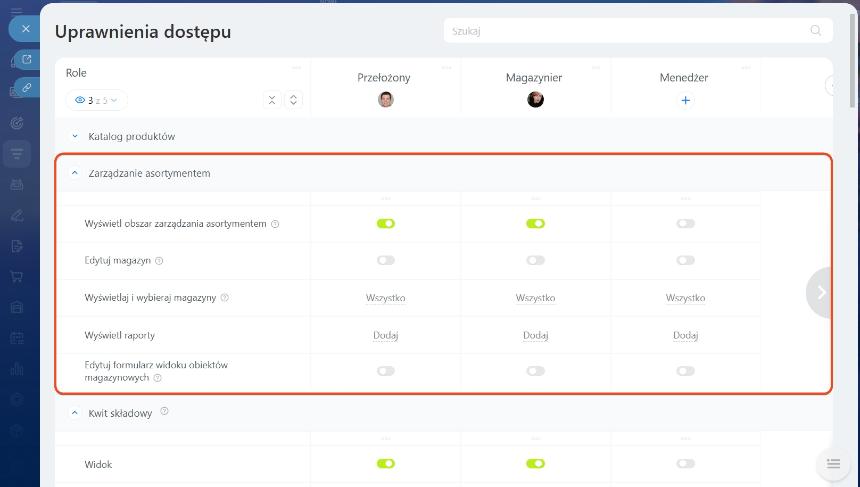The width and height of the screenshot is (860, 487).
Task: Click help icon beside Kwit składowy
Action: click(164, 411)
